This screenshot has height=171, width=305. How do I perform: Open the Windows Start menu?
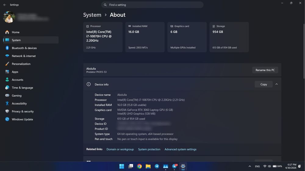click(x=122, y=166)
